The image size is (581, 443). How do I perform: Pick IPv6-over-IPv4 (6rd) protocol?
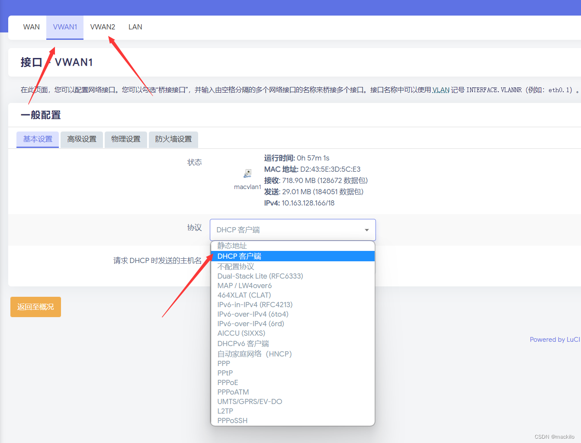292,324
